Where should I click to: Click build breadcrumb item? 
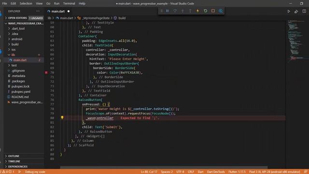click(122, 18)
